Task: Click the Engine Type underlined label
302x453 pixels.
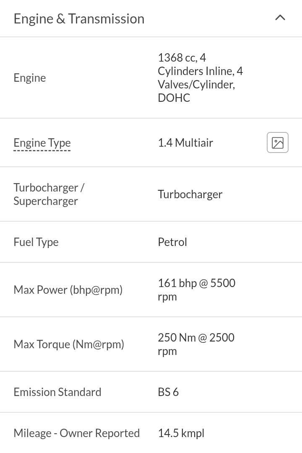Action: point(42,143)
